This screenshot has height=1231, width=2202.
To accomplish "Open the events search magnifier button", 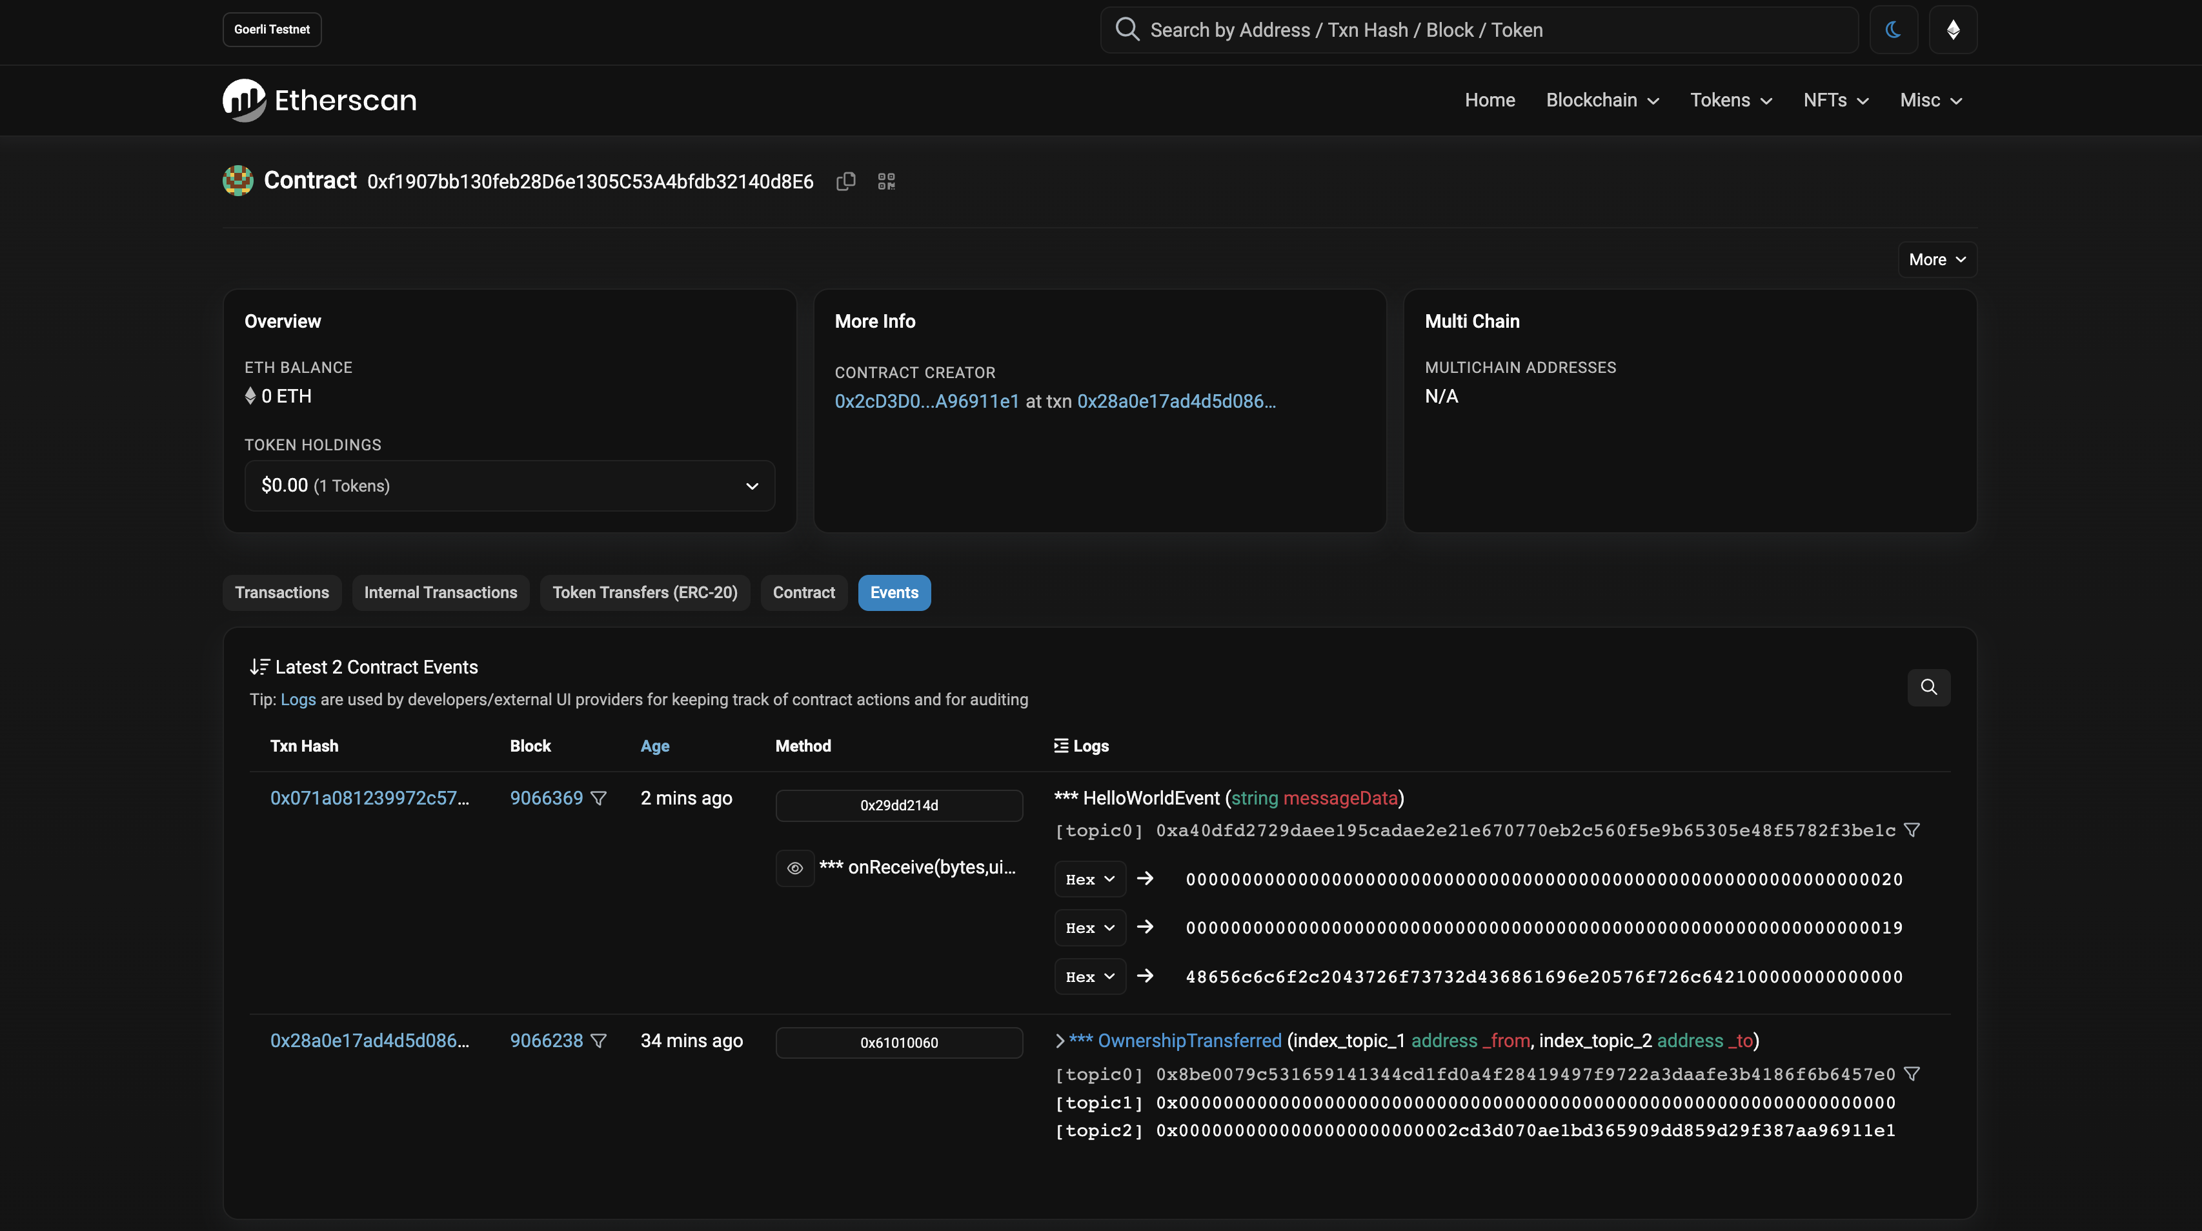I will (x=1928, y=687).
